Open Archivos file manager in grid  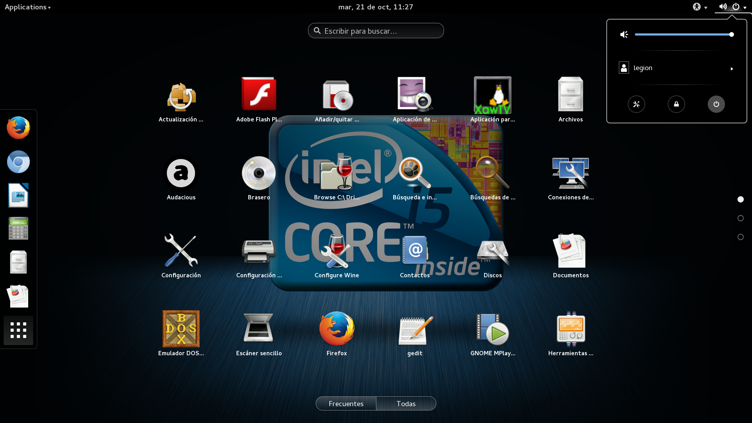click(x=571, y=100)
